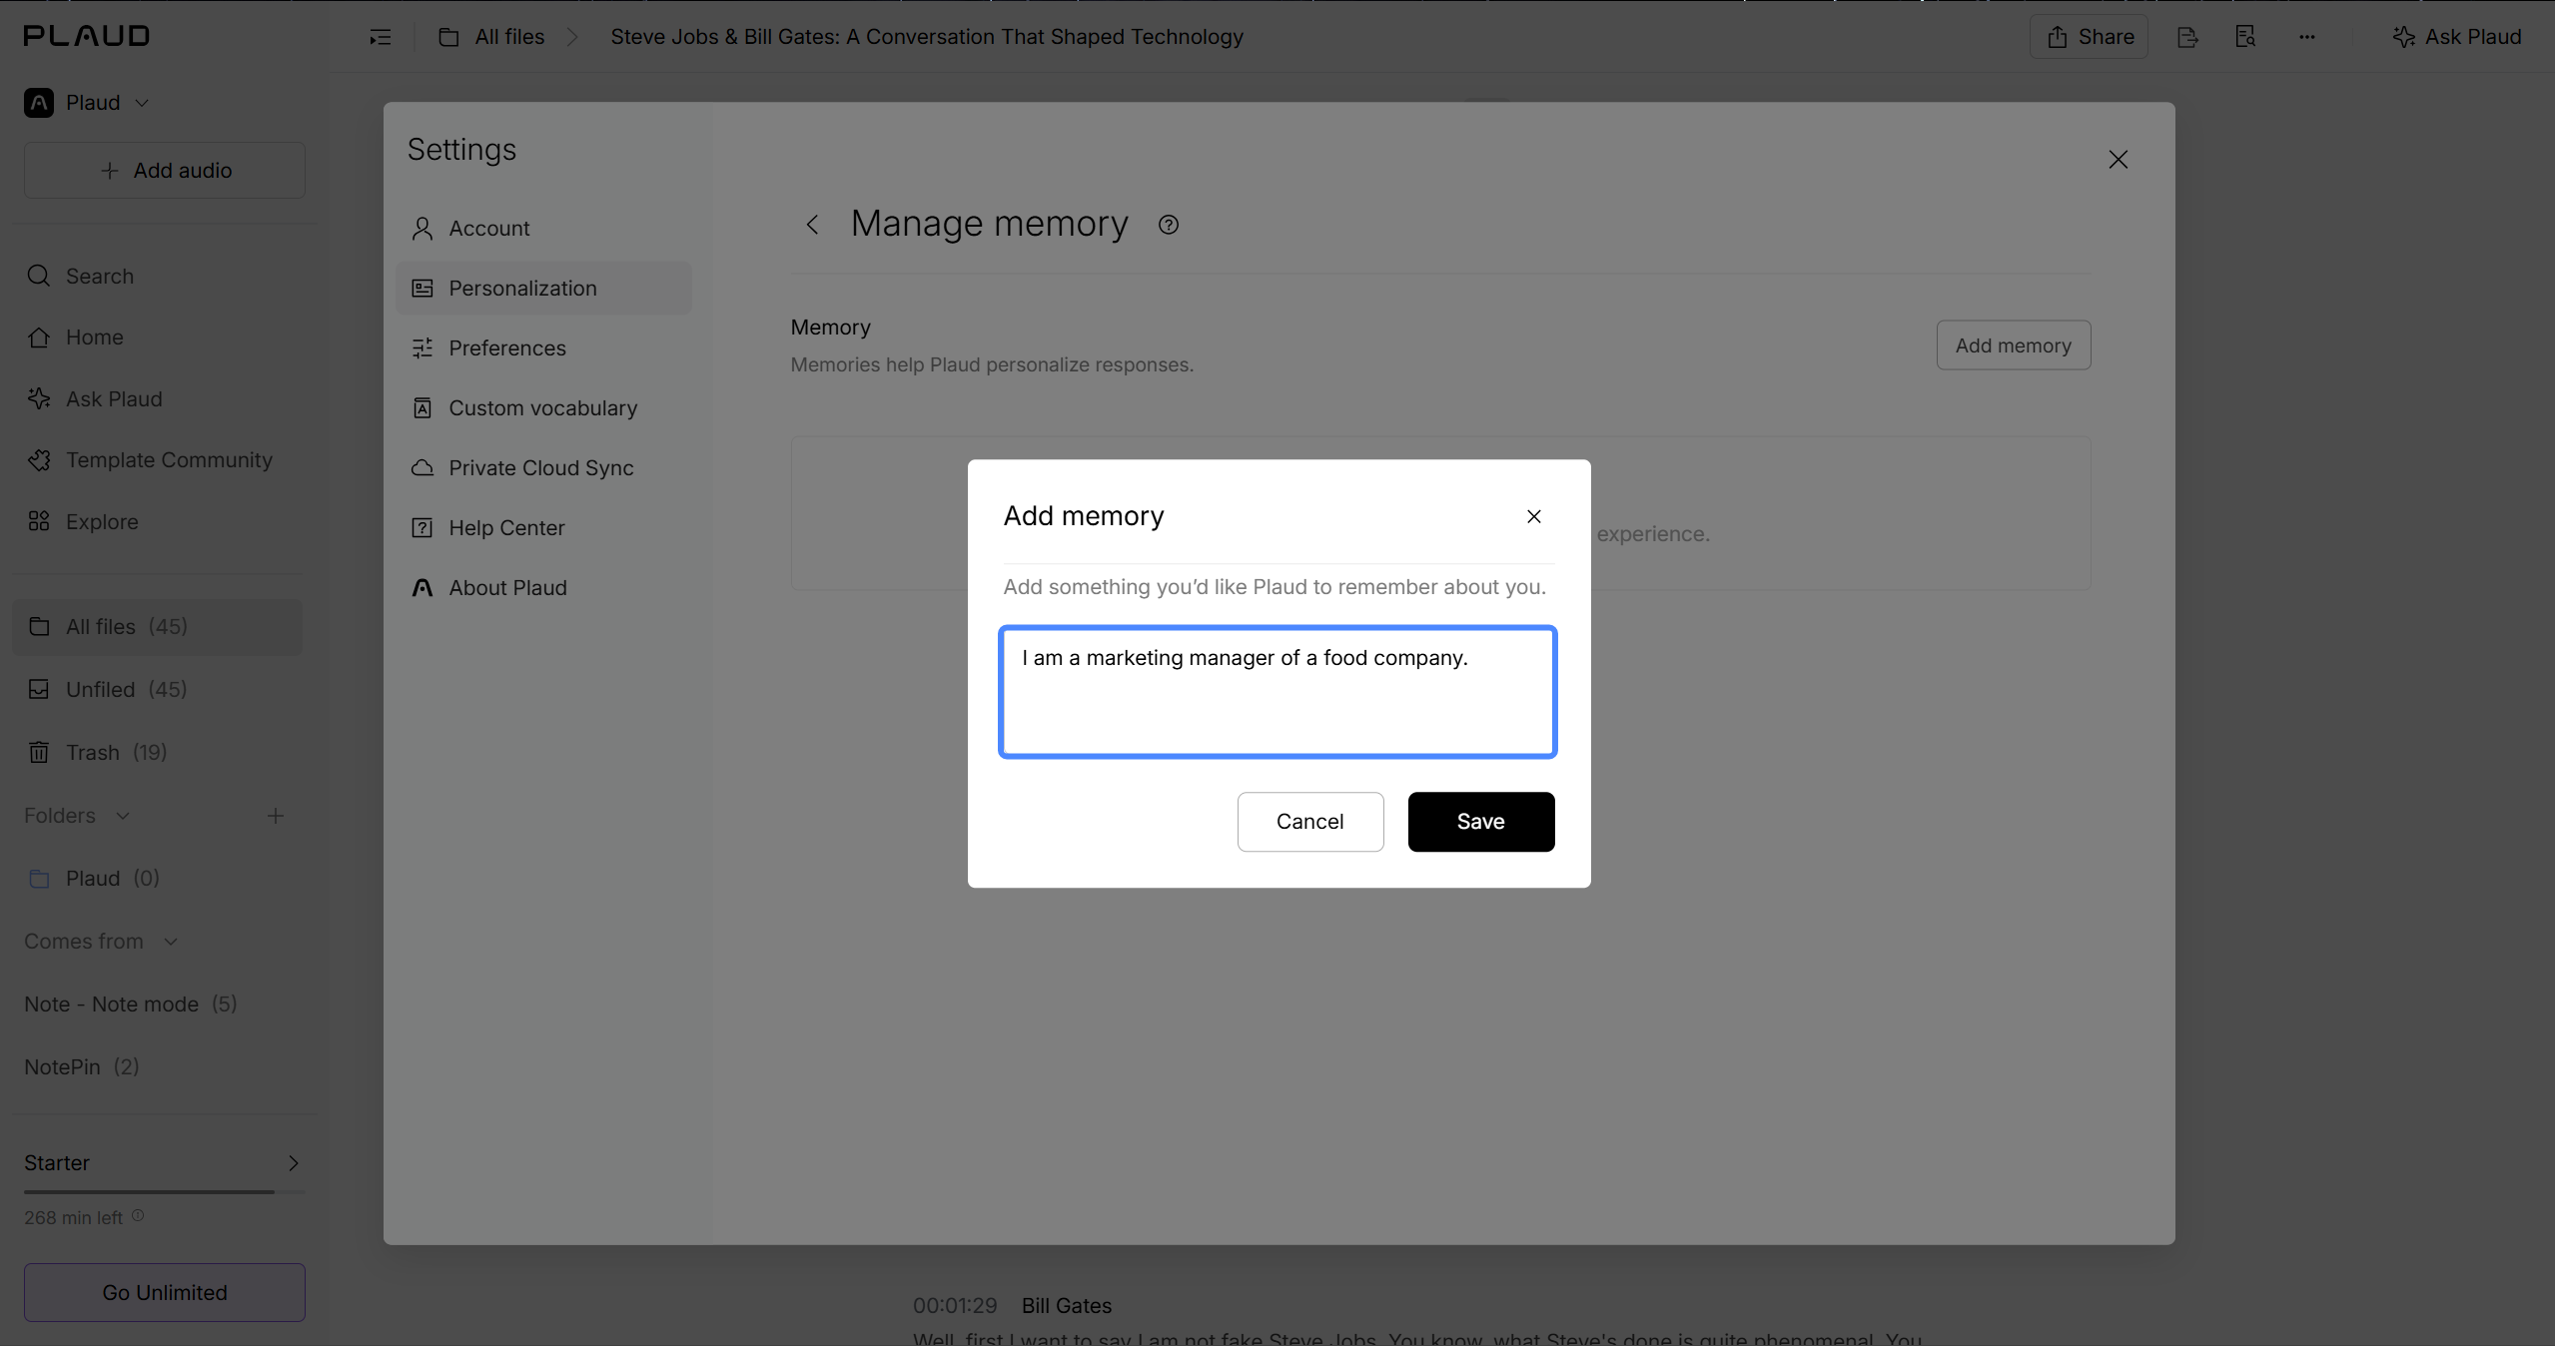Click the All files folder icon in breadcrumb

[449, 37]
